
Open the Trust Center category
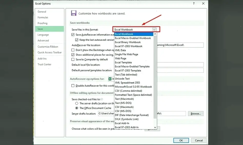[49, 64]
